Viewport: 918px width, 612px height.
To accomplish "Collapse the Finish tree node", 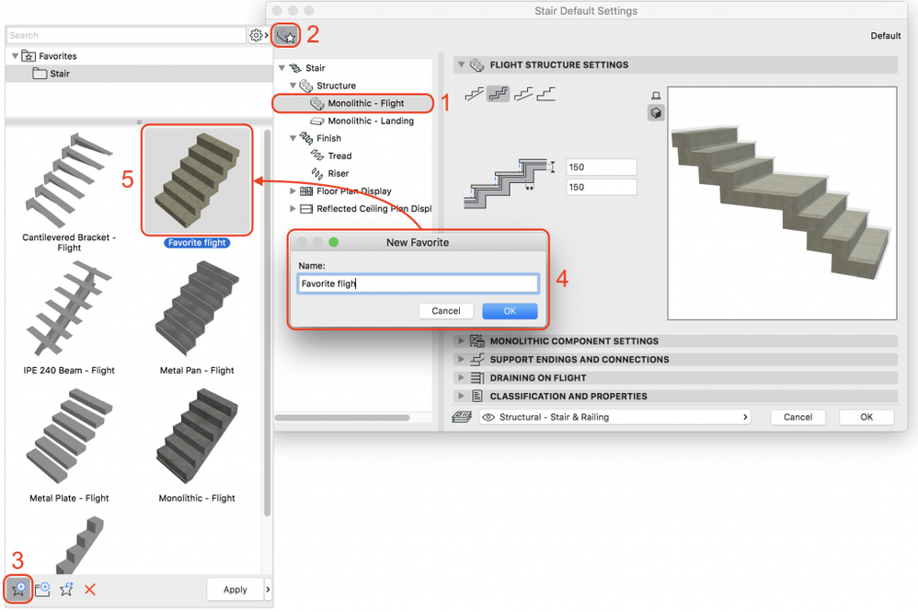I will point(293,138).
